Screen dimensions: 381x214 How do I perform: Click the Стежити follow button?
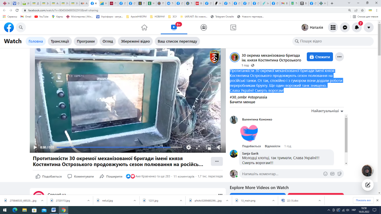point(319,57)
